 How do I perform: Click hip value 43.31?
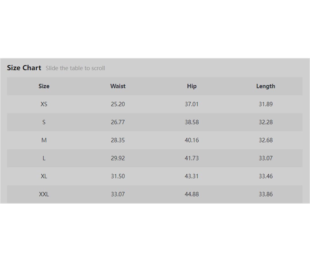tap(192, 176)
